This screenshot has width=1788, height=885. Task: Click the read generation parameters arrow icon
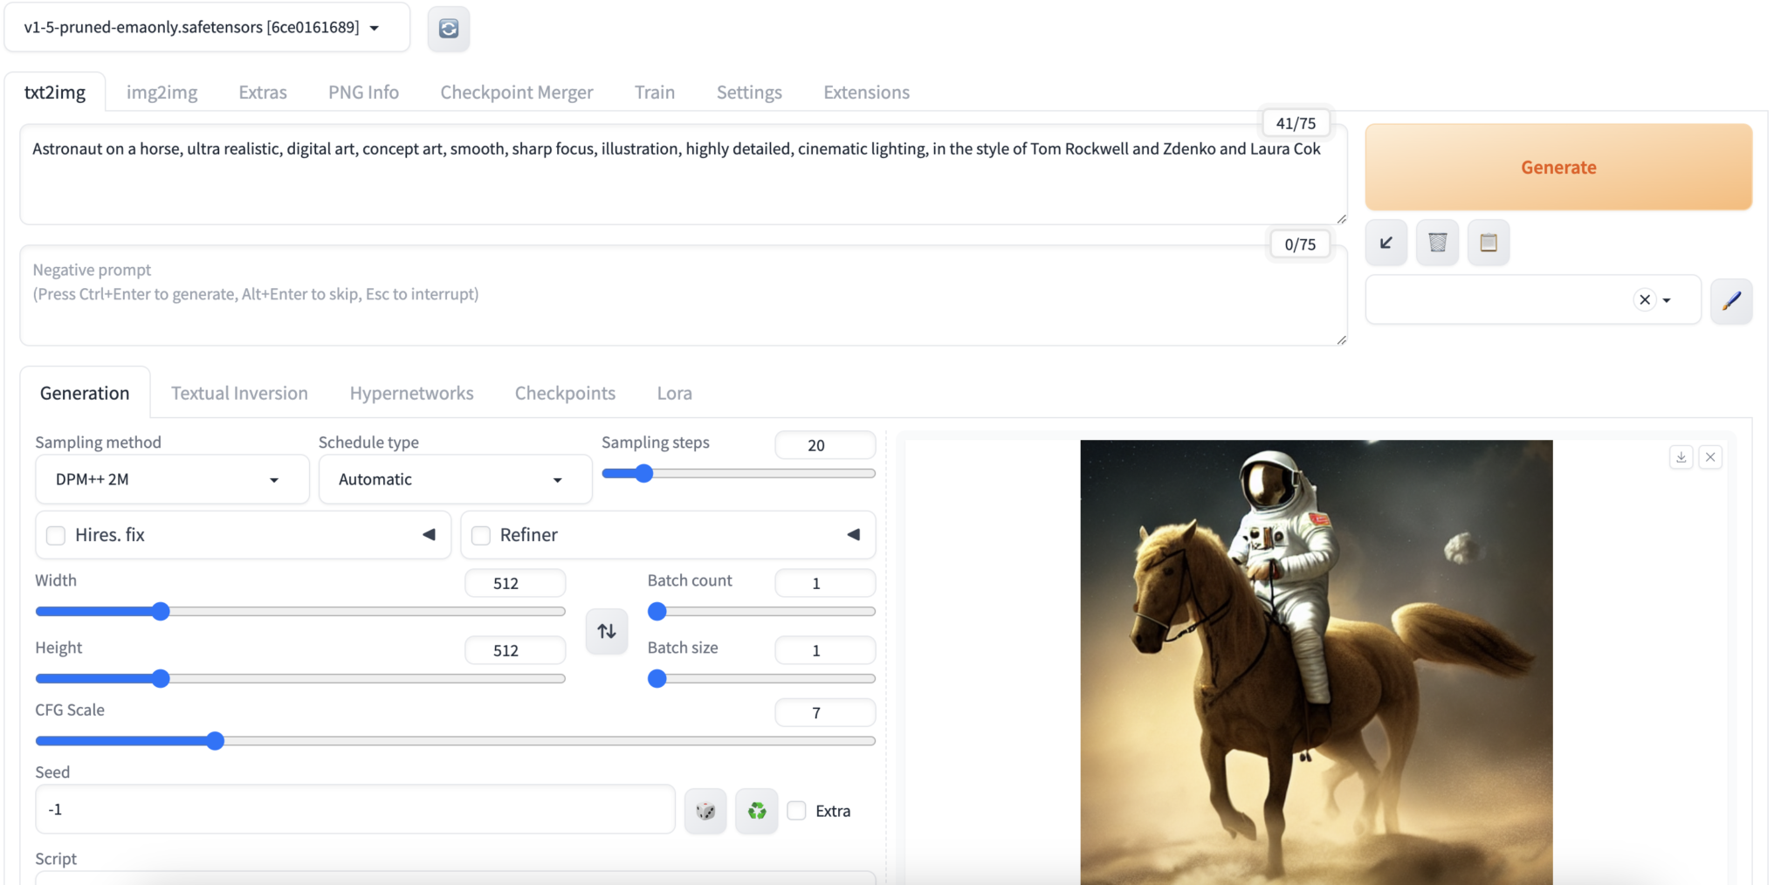pyautogui.click(x=1386, y=243)
